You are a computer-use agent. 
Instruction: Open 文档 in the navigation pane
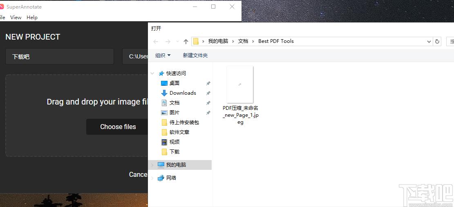174,102
